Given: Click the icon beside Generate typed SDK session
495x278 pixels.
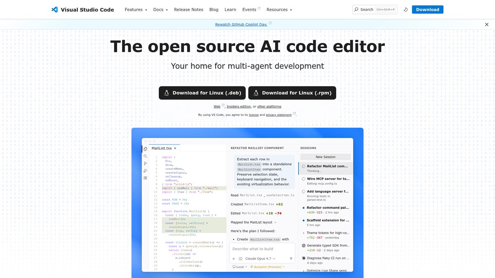Looking at the screenshot, I should [x=304, y=245].
